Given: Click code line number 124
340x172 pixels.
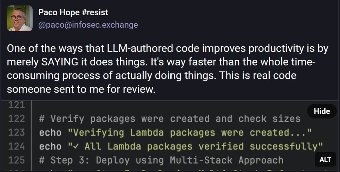Looking at the screenshot, I should (x=16, y=146).
